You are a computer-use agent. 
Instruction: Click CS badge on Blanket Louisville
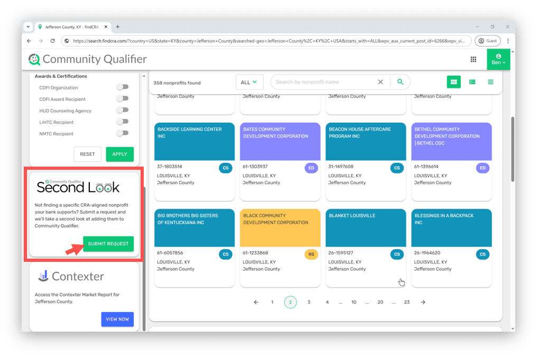point(397,254)
